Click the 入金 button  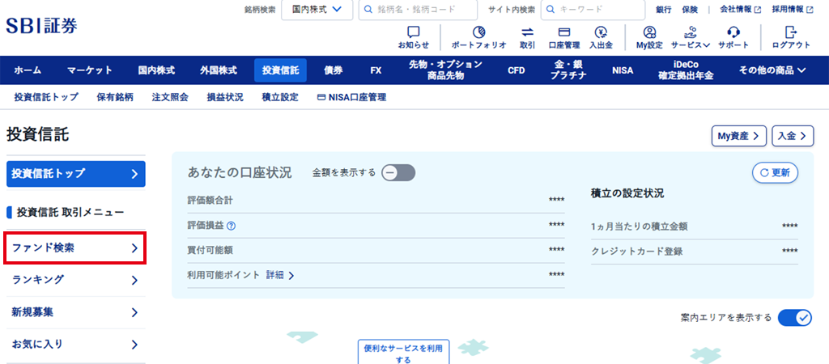(792, 136)
